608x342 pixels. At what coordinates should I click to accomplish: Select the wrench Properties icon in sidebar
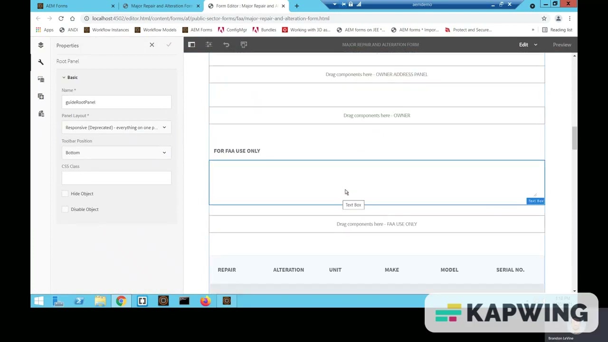coord(41,62)
